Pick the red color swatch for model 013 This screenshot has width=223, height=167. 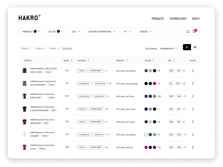pos(155,83)
